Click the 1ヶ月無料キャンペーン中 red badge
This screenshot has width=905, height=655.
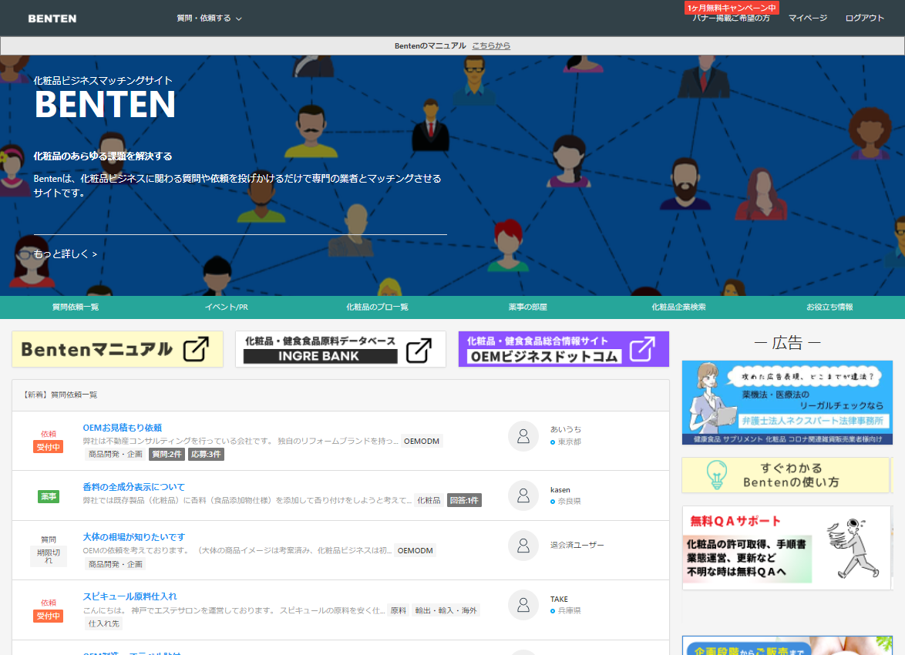732,8
